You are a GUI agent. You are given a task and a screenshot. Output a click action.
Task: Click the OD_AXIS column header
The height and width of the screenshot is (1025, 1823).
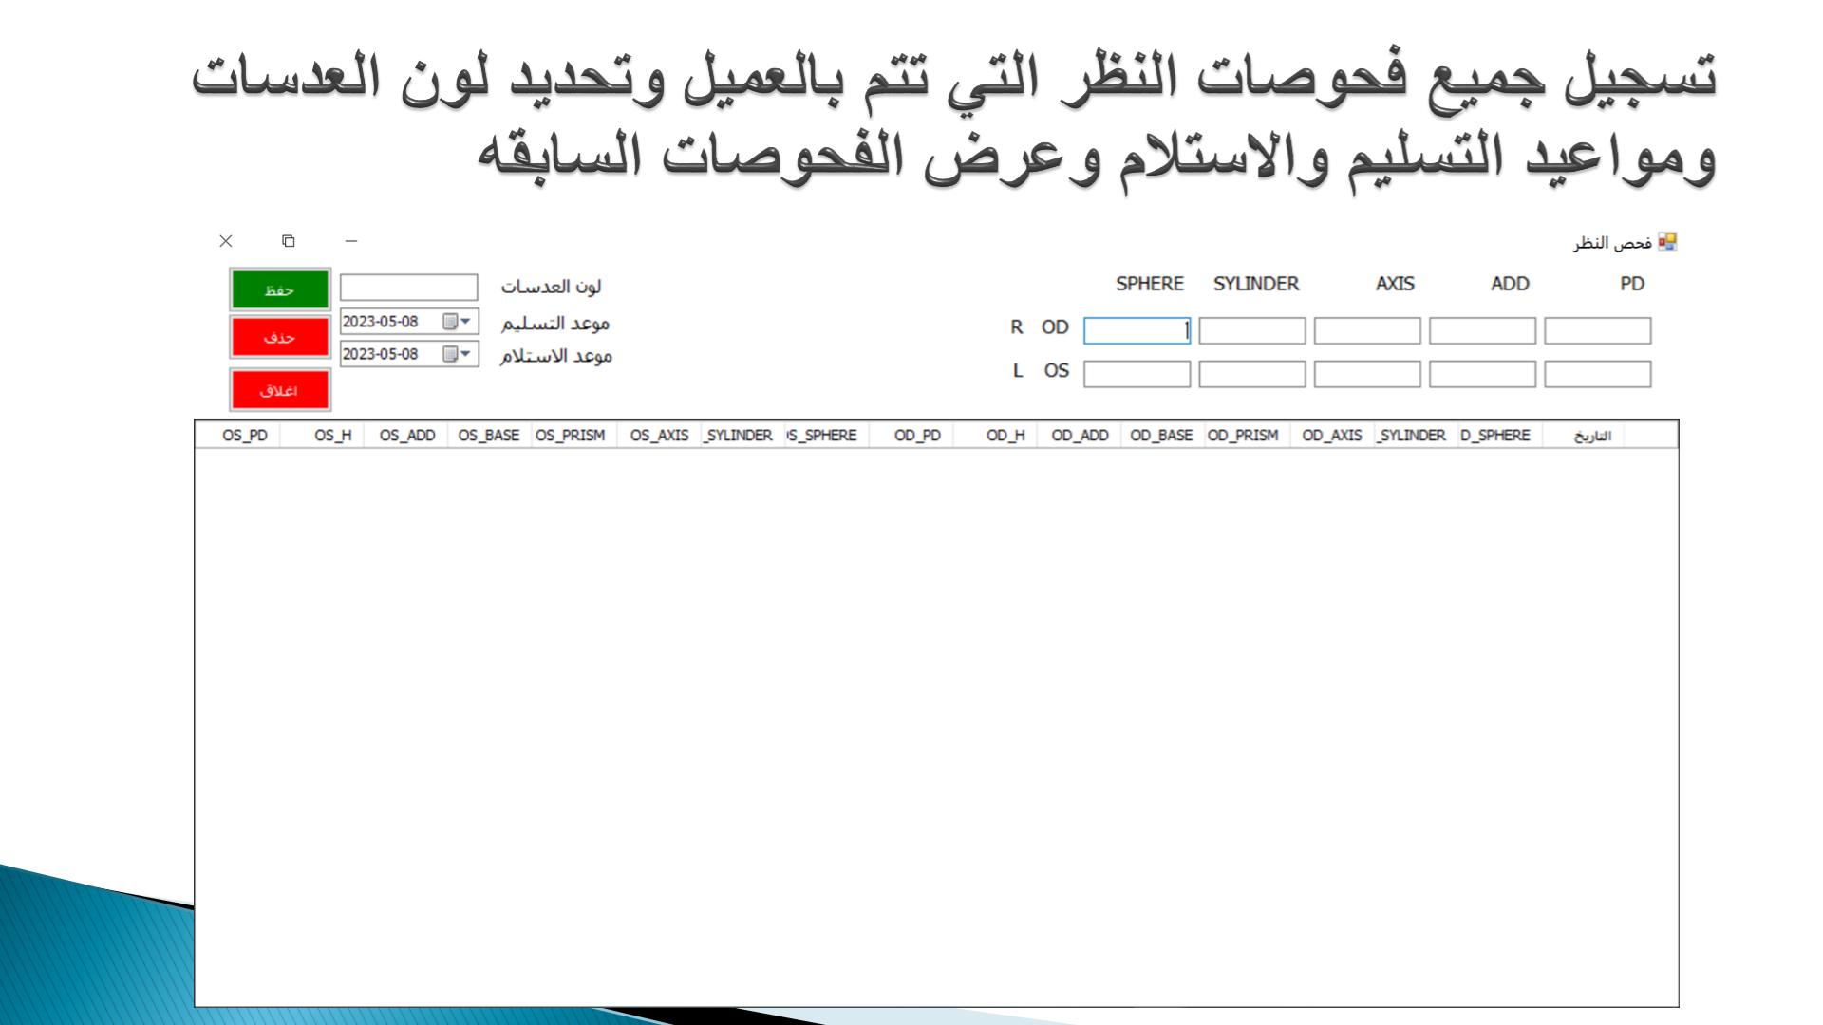tap(1331, 436)
